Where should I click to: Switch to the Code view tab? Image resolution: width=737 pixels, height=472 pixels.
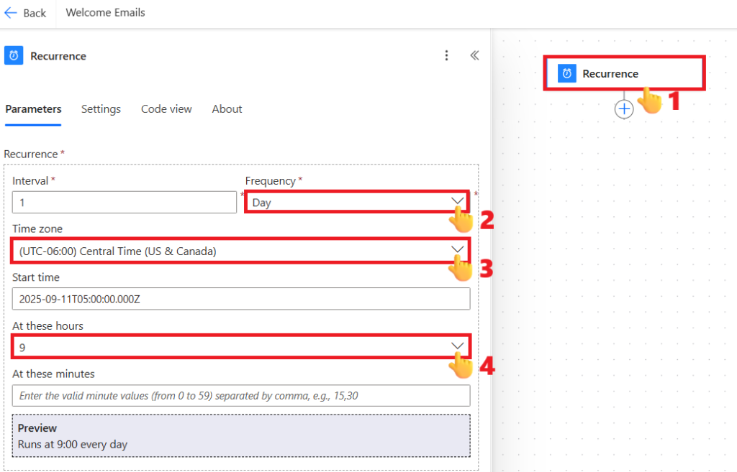tap(166, 109)
